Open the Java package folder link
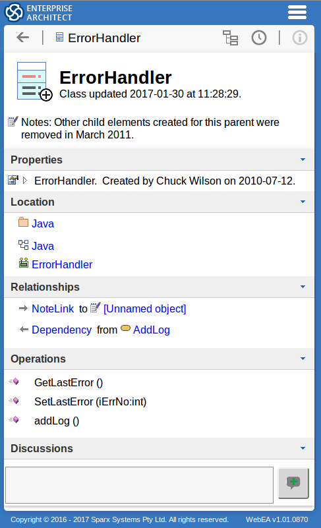Viewport: 321px width, 528px height. click(43, 223)
